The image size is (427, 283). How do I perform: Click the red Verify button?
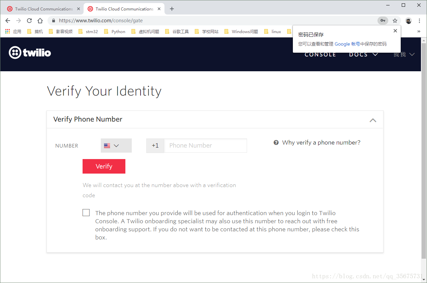pos(104,166)
